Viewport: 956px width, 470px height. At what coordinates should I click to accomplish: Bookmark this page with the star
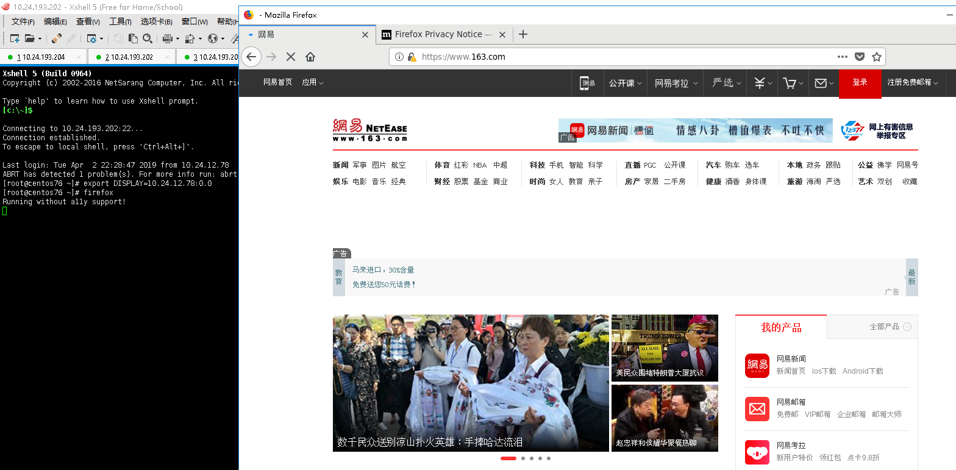click(877, 57)
